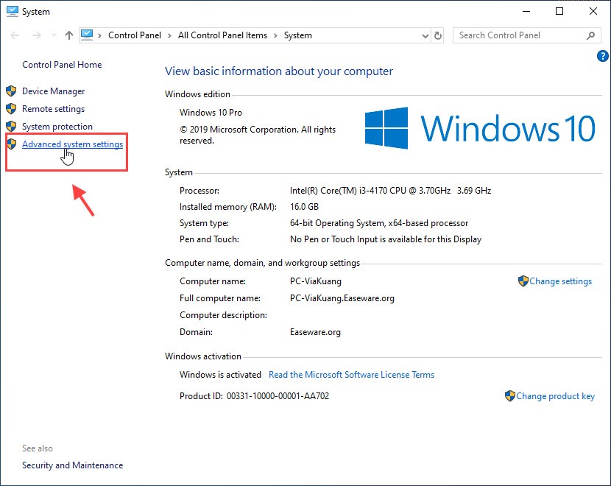
Task: Click computer name value PC-ViaKuang
Action: [316, 281]
